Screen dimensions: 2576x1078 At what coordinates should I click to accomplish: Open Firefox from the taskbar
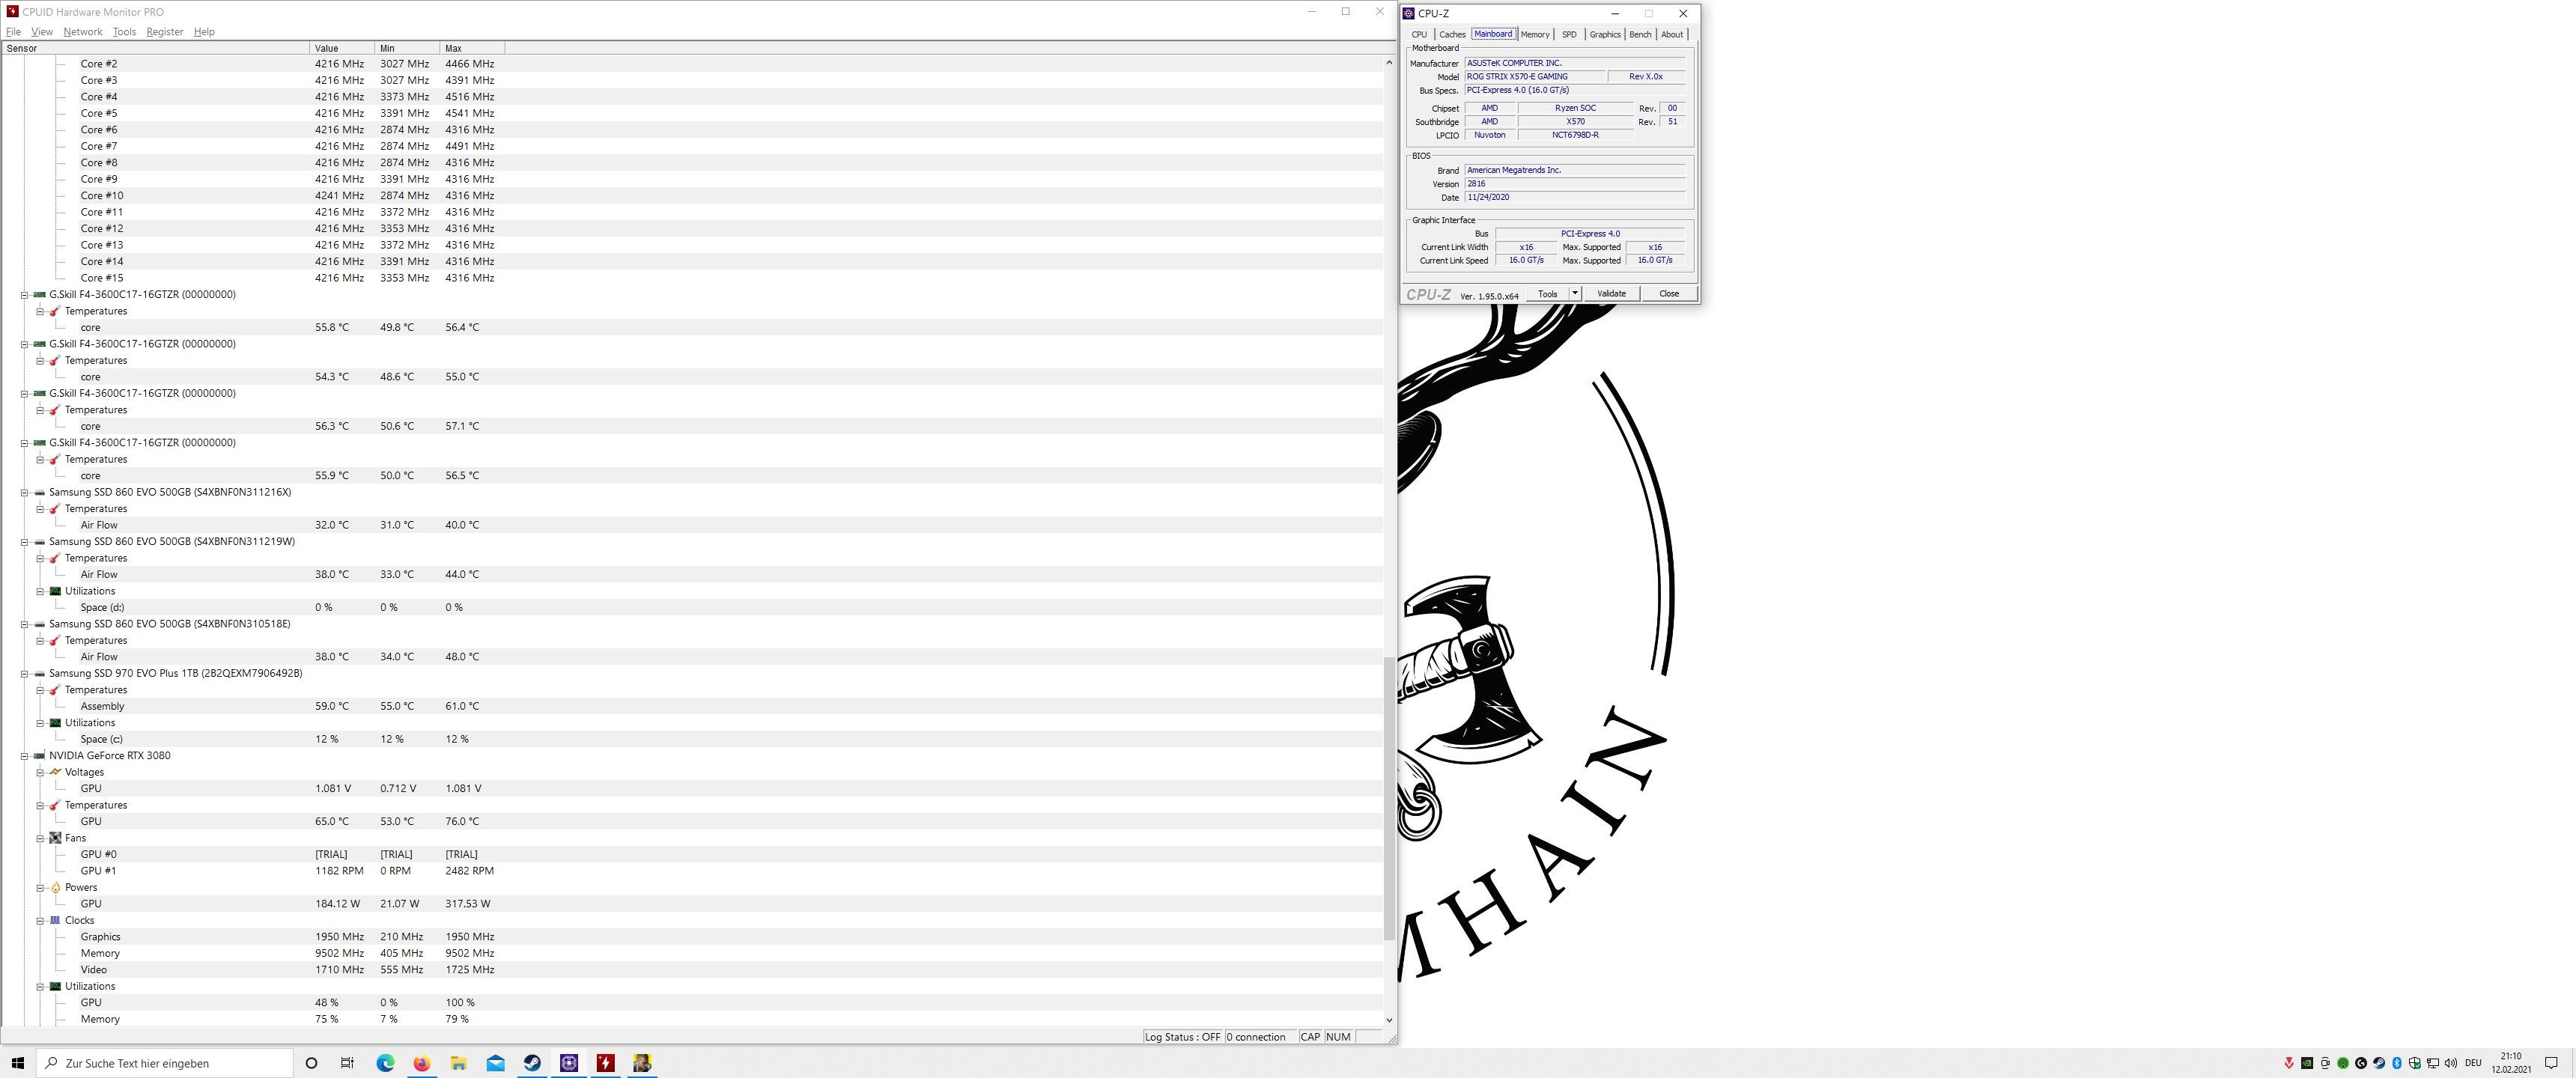pos(422,1063)
